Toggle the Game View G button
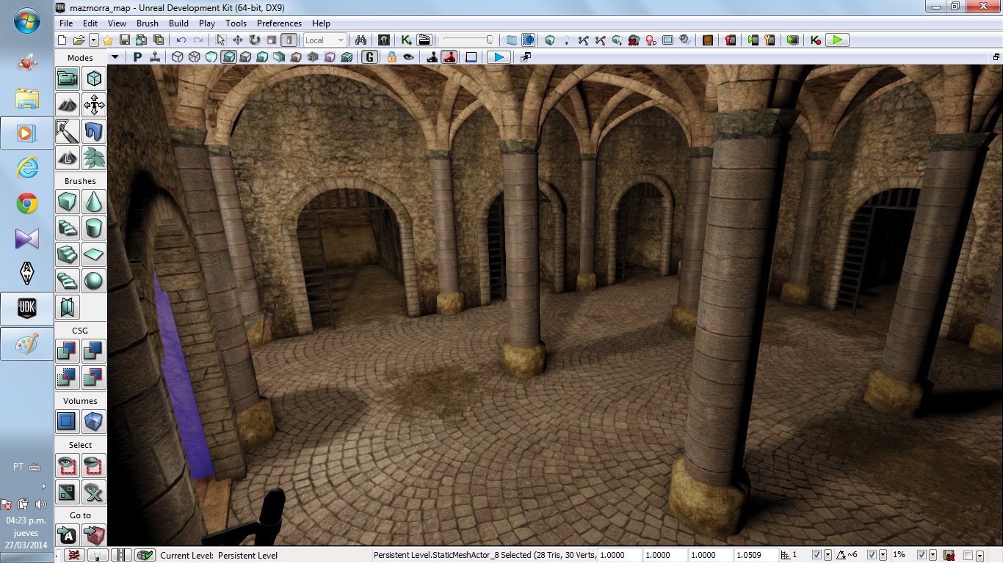This screenshot has width=1003, height=563. [369, 57]
